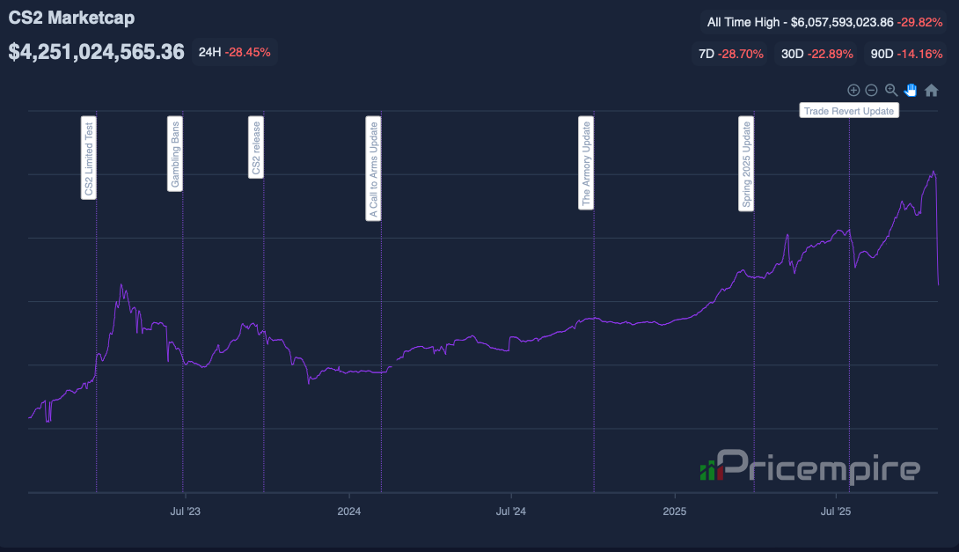Click the Gambling Bans annotation label
Screen dimensions: 959x552
(175, 153)
